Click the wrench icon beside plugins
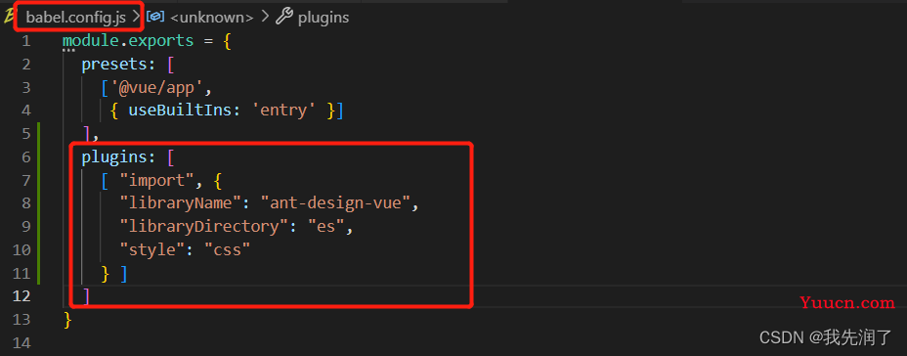The width and height of the screenshot is (907, 356). click(284, 17)
